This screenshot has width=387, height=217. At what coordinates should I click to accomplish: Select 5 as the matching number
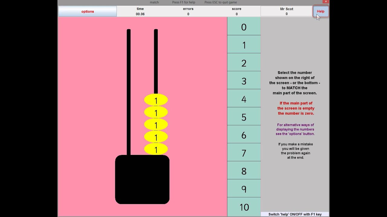coord(244,117)
